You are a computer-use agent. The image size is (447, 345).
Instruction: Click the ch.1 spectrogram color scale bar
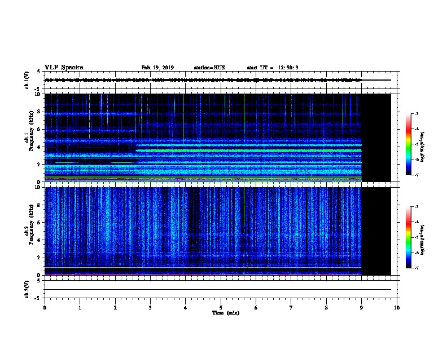(x=408, y=144)
